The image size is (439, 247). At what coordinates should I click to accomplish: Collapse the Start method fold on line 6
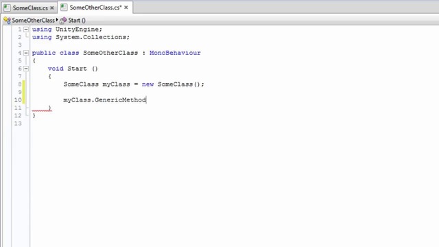coord(26,69)
